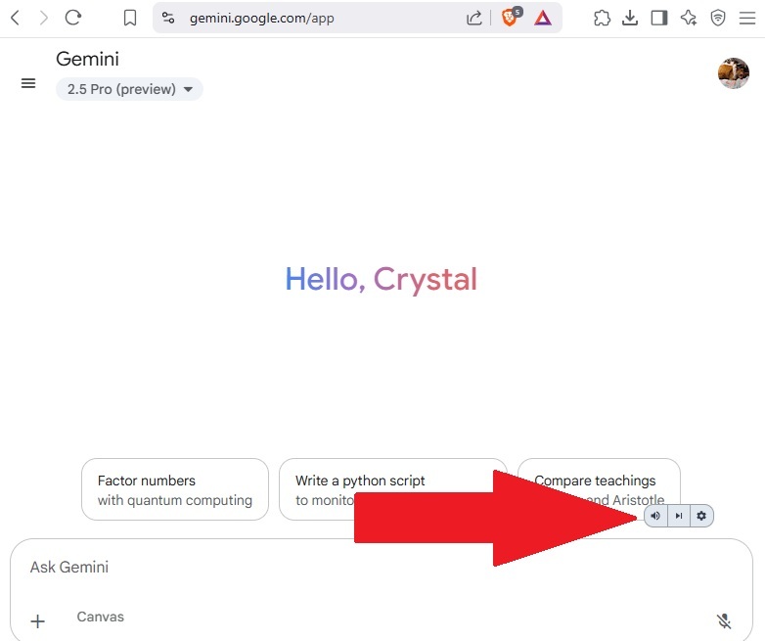Open Leo AI sparkle icon

click(689, 18)
